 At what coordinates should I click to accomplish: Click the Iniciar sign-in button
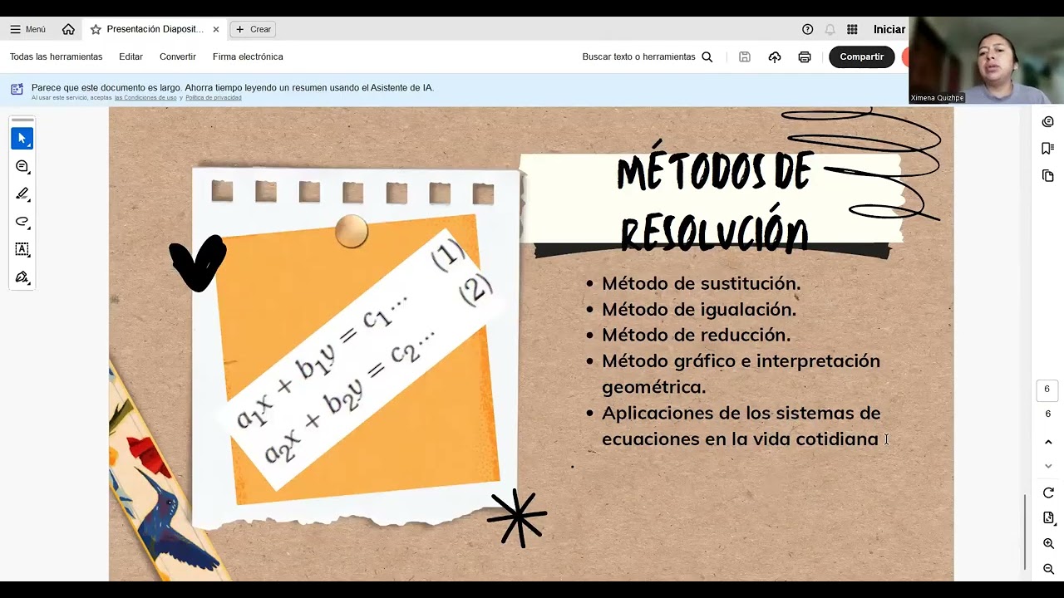point(889,29)
